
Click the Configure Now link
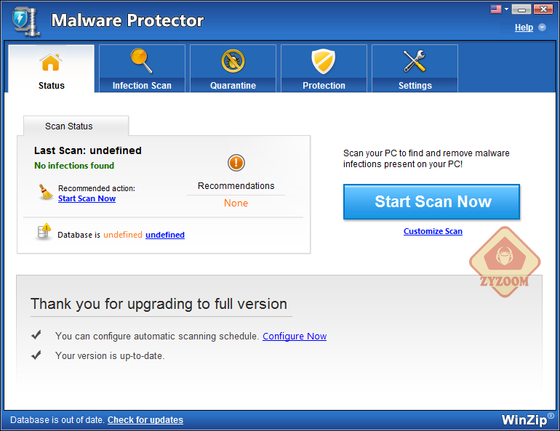pos(295,336)
